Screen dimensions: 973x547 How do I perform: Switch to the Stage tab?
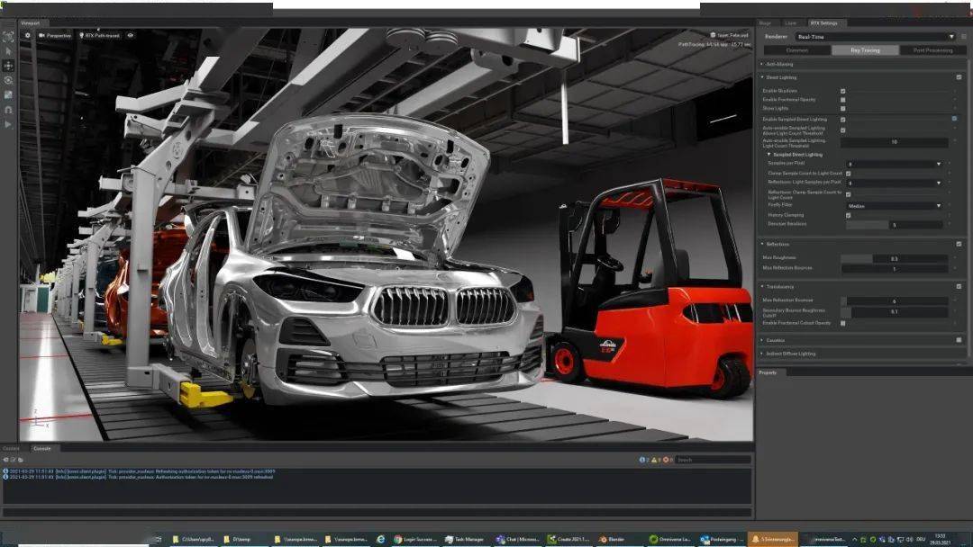[765, 22]
